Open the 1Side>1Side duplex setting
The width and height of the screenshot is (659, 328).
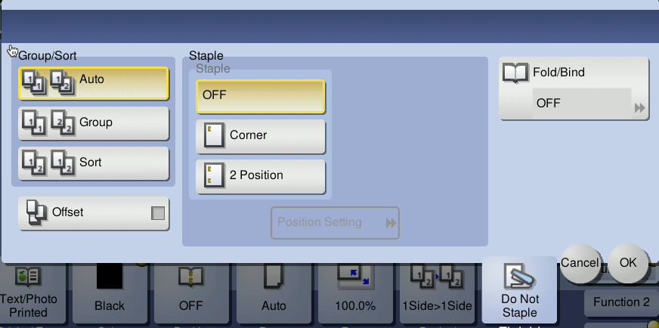[438, 290]
